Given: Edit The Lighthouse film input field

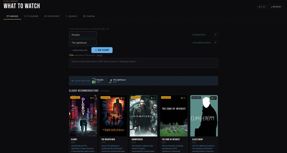Looking at the screenshot, I should point(83,42).
